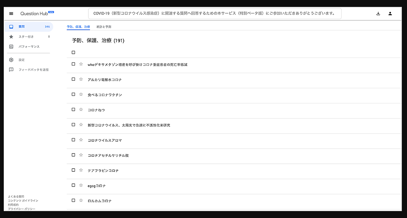This screenshot has height=218, width=407.
Task: Click the download icon in header
Action: click(x=378, y=14)
